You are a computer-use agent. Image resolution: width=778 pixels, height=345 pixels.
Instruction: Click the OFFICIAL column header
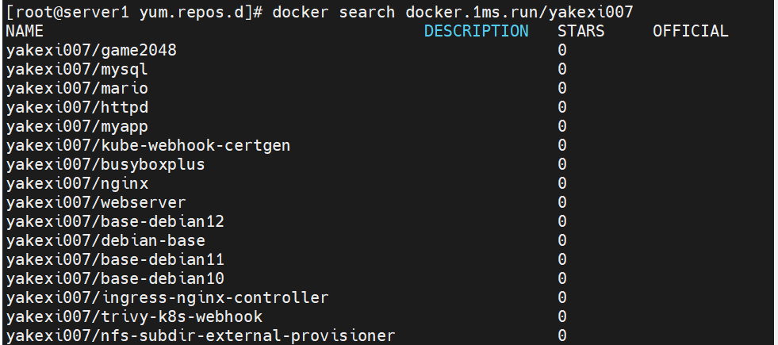[690, 31]
